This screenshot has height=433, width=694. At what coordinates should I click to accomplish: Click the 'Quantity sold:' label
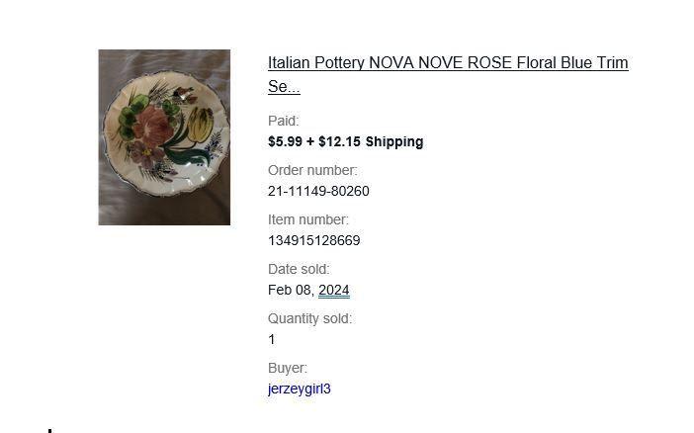309,318
